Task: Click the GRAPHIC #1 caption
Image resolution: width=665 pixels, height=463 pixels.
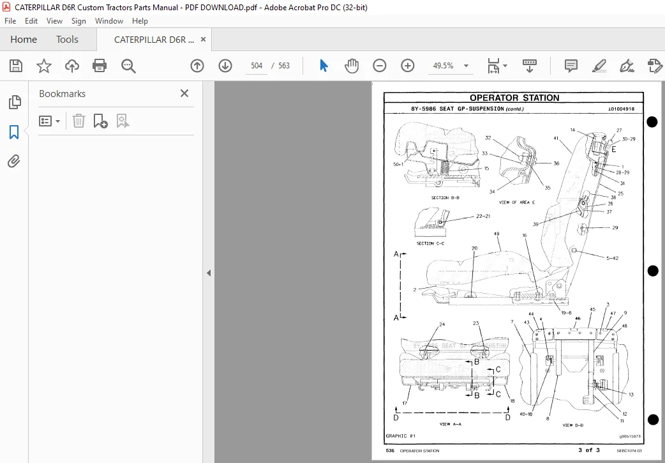Action: (x=400, y=436)
